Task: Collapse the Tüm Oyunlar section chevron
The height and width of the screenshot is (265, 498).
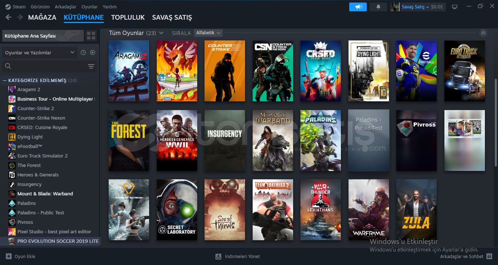Action: pos(483,33)
